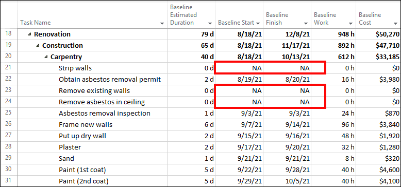Open Baseline Work column filter dropdown
The width and height of the screenshot is (401, 187).
coord(351,24)
